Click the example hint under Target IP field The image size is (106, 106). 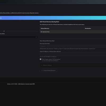click(48, 57)
